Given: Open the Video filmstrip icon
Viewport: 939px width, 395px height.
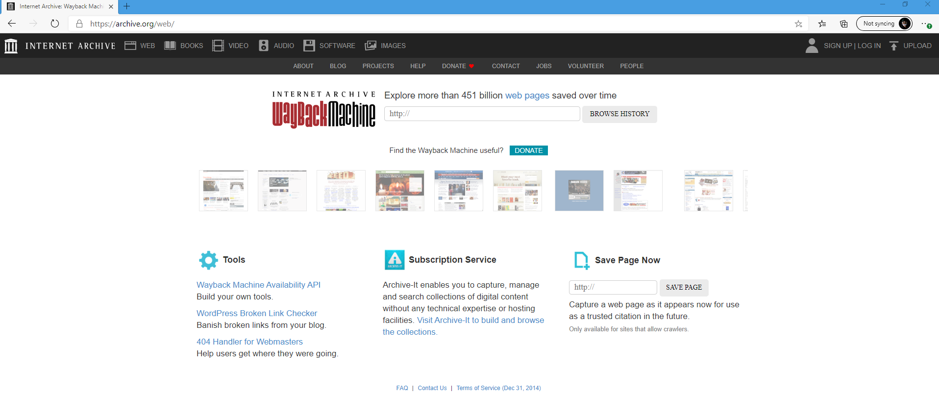Looking at the screenshot, I should point(218,46).
